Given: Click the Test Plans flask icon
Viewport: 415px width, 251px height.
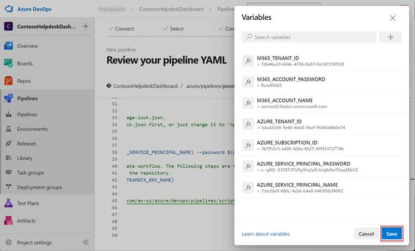Looking at the screenshot, I should (x=8, y=203).
